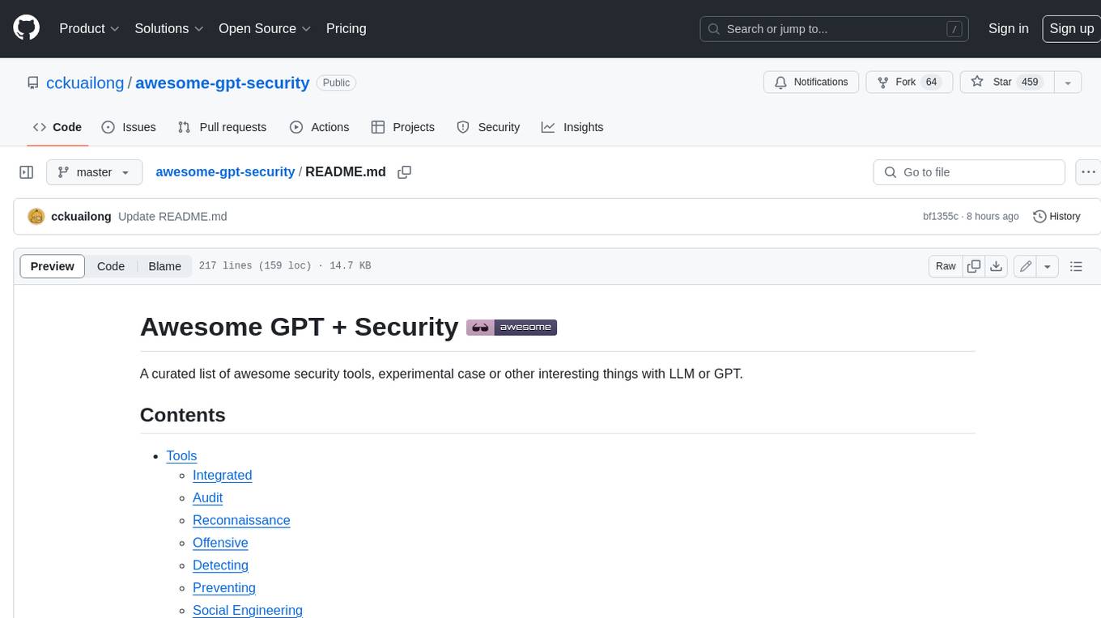Screen dimensions: 1101x618
Task: Click the Sign up button
Action: point(1071,28)
